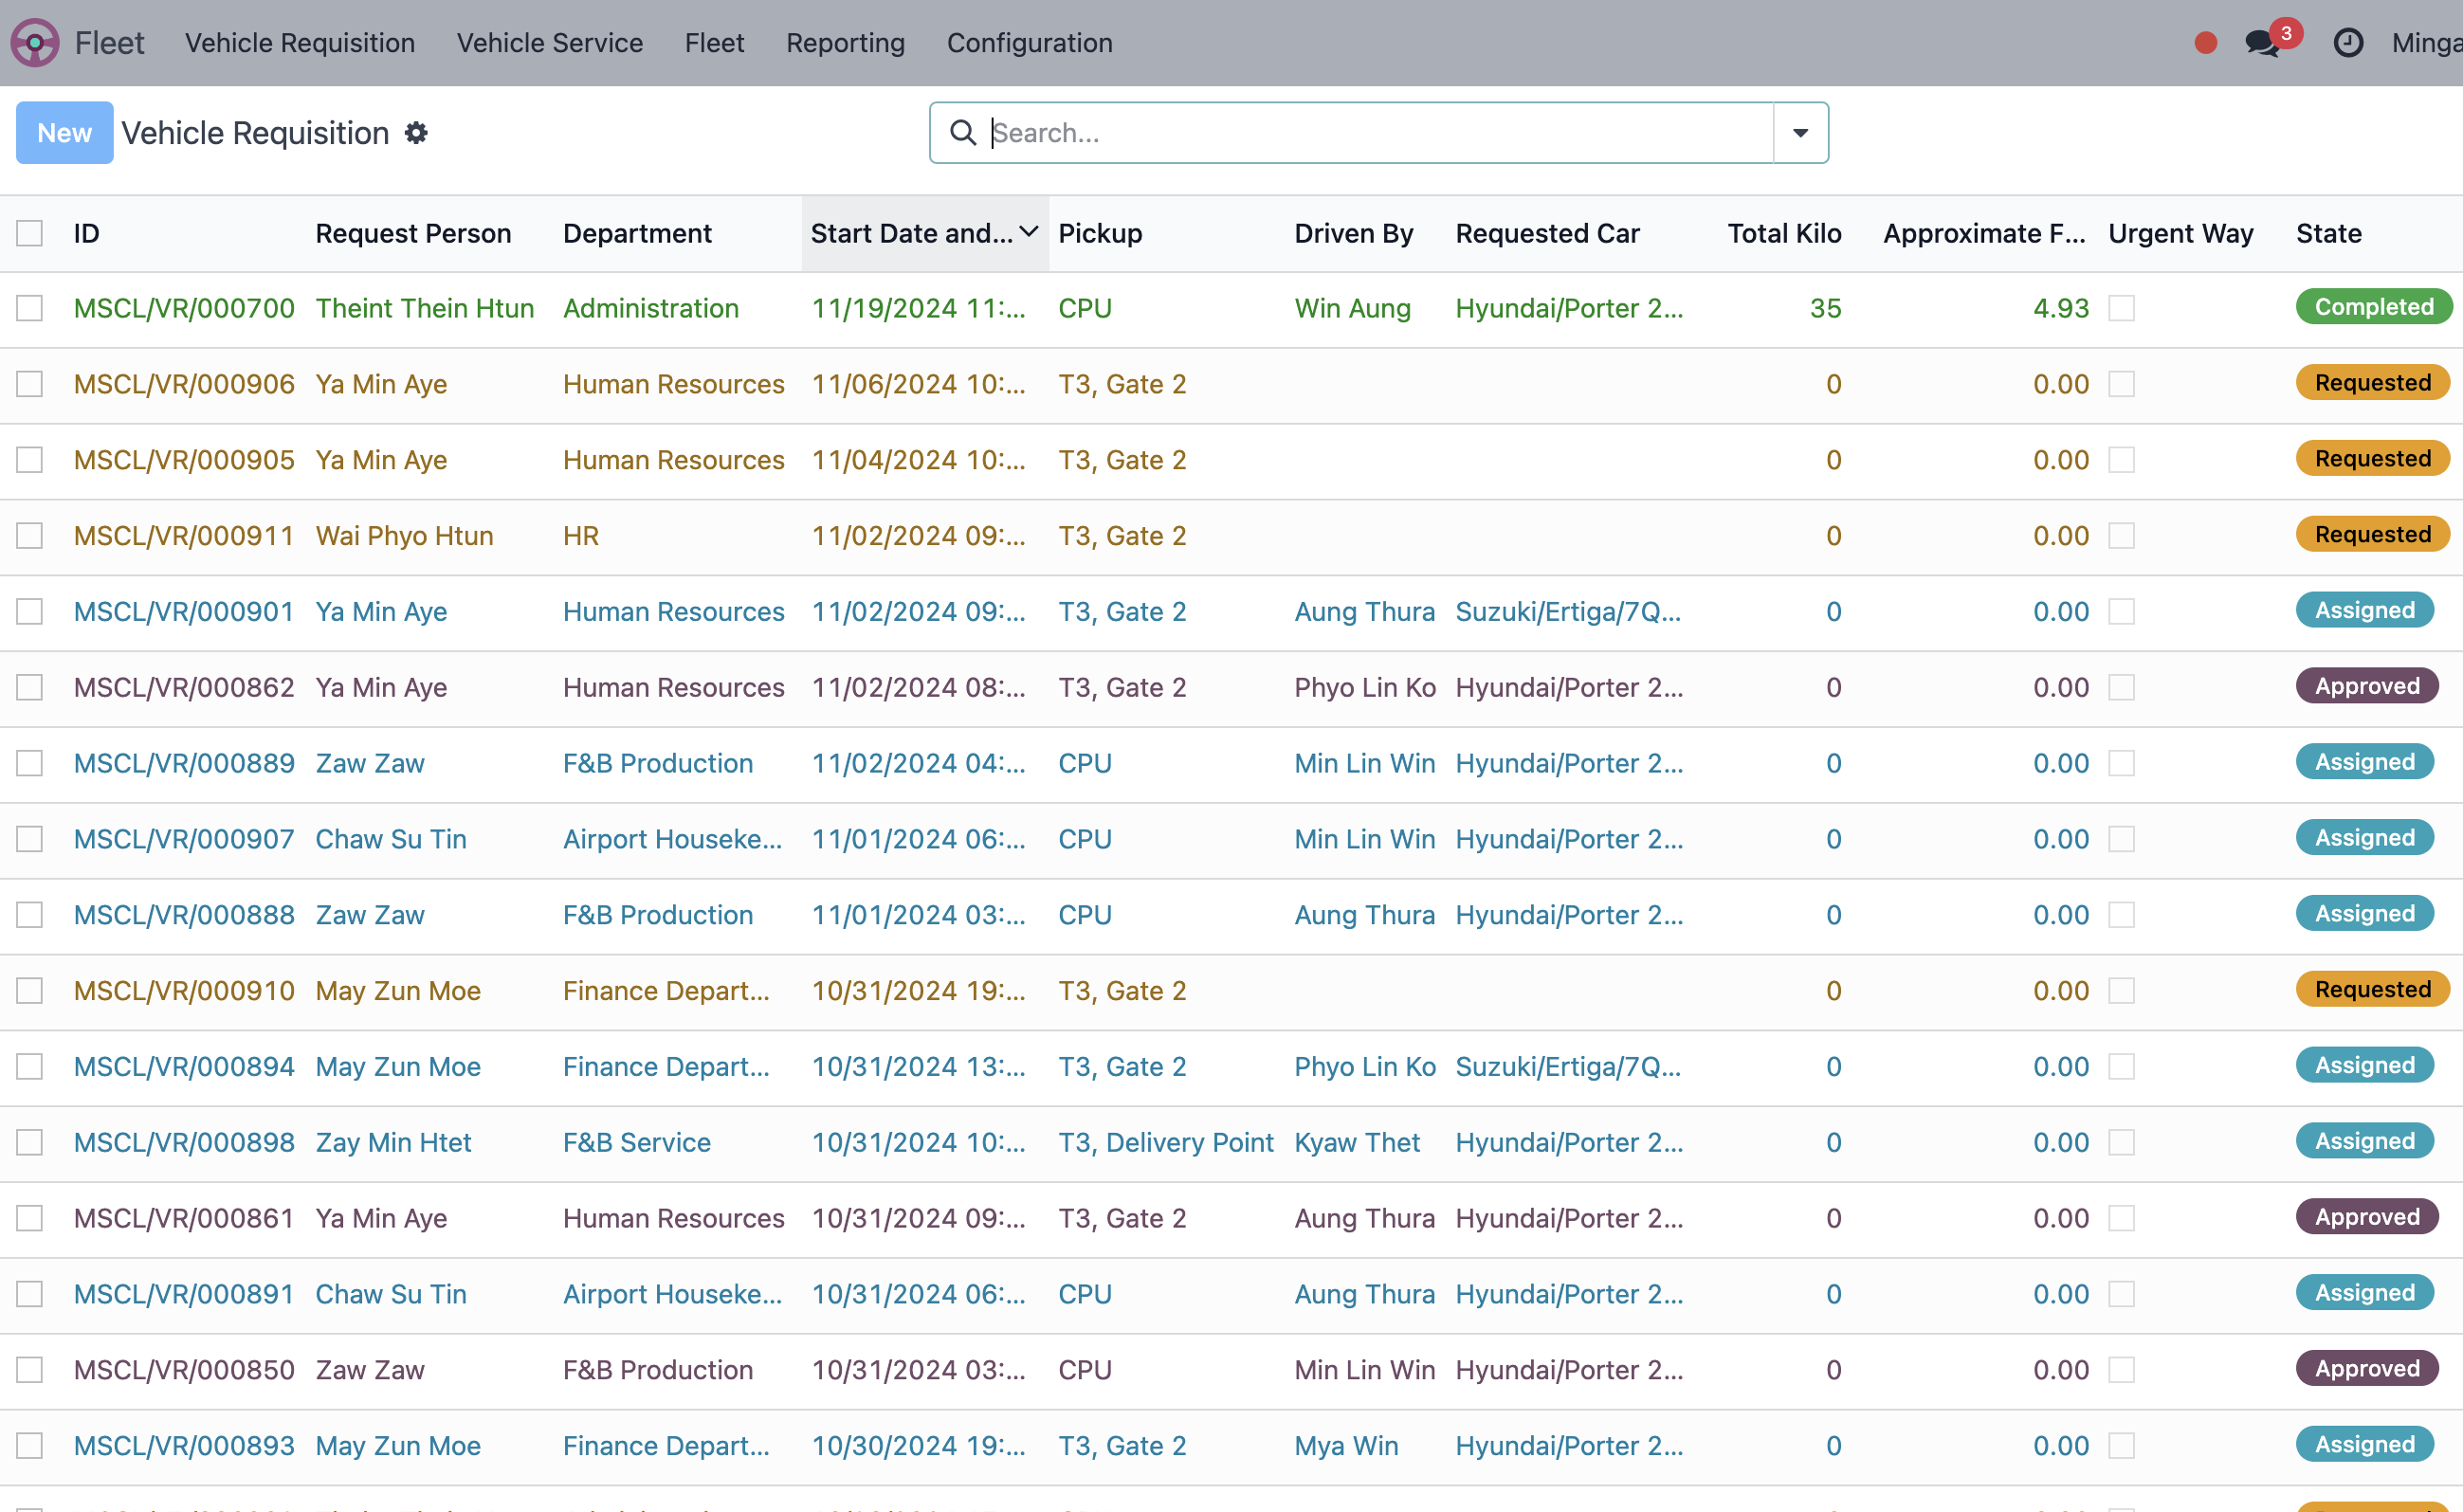The height and width of the screenshot is (1512, 2463).
Task: Click Airport Houseke... in row MSCL/VR/000891
Action: pyautogui.click(x=672, y=1294)
